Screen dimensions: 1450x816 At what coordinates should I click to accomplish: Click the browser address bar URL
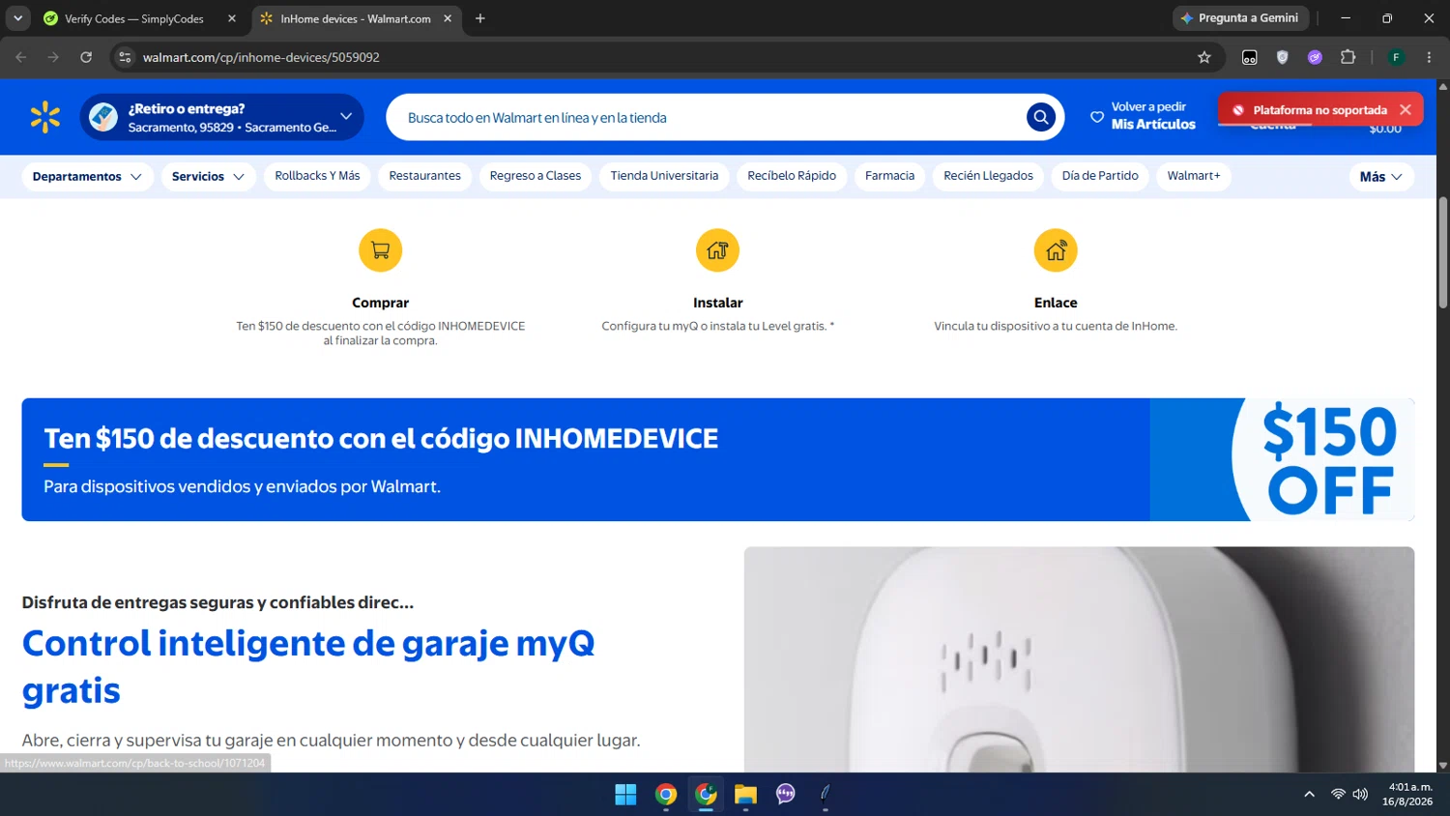(261, 57)
